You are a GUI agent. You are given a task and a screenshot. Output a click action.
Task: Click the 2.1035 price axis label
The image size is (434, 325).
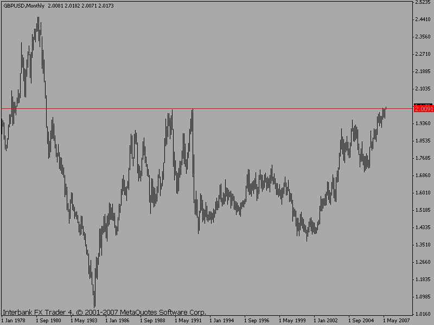(x=423, y=89)
